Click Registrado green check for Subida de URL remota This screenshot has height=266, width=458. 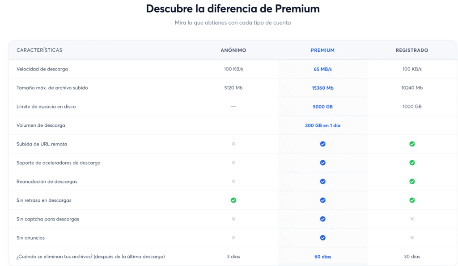coord(412,144)
